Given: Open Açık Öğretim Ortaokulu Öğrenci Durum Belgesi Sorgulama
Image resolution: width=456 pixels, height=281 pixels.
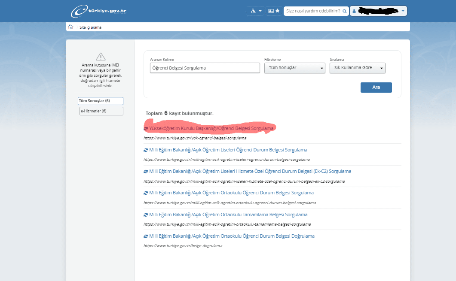Looking at the screenshot, I should (x=231, y=193).
